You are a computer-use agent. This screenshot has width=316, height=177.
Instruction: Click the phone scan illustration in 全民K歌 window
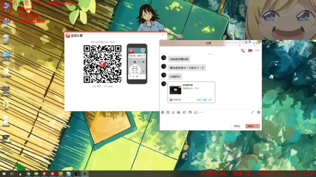(137, 64)
